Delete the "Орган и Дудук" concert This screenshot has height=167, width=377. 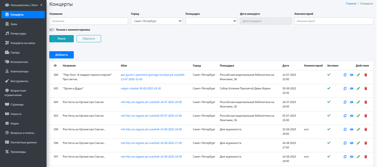point(366,89)
